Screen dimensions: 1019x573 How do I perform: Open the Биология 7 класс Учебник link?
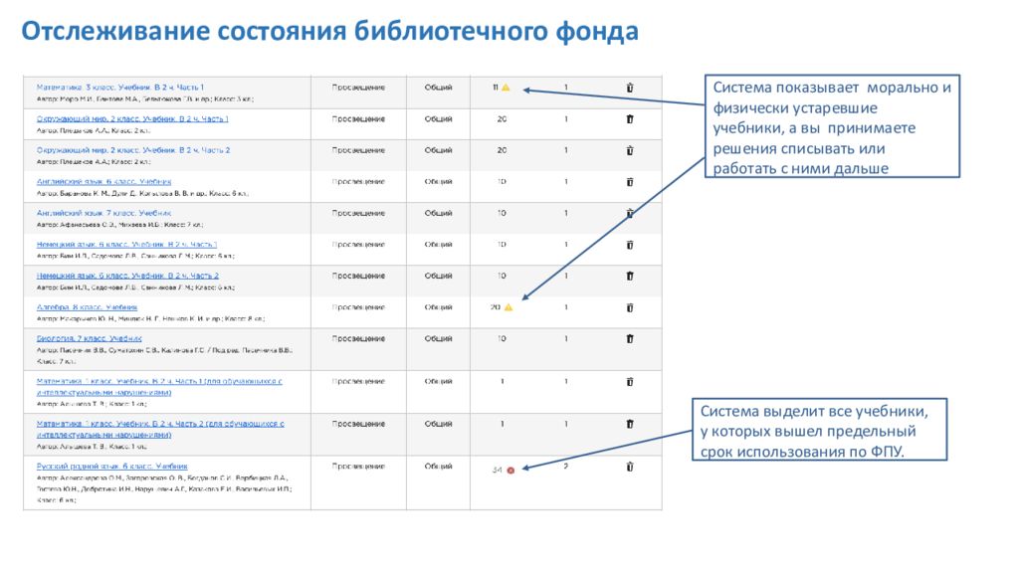point(89,338)
